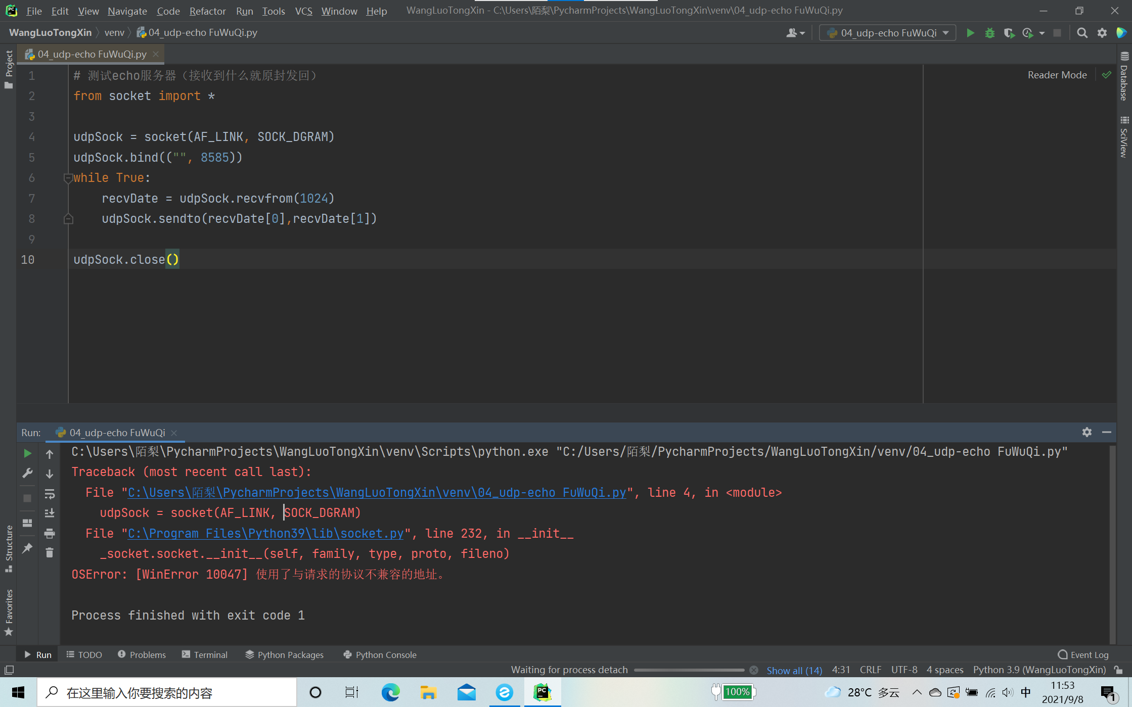
Task: Start debugging with the bug icon
Action: point(989,33)
